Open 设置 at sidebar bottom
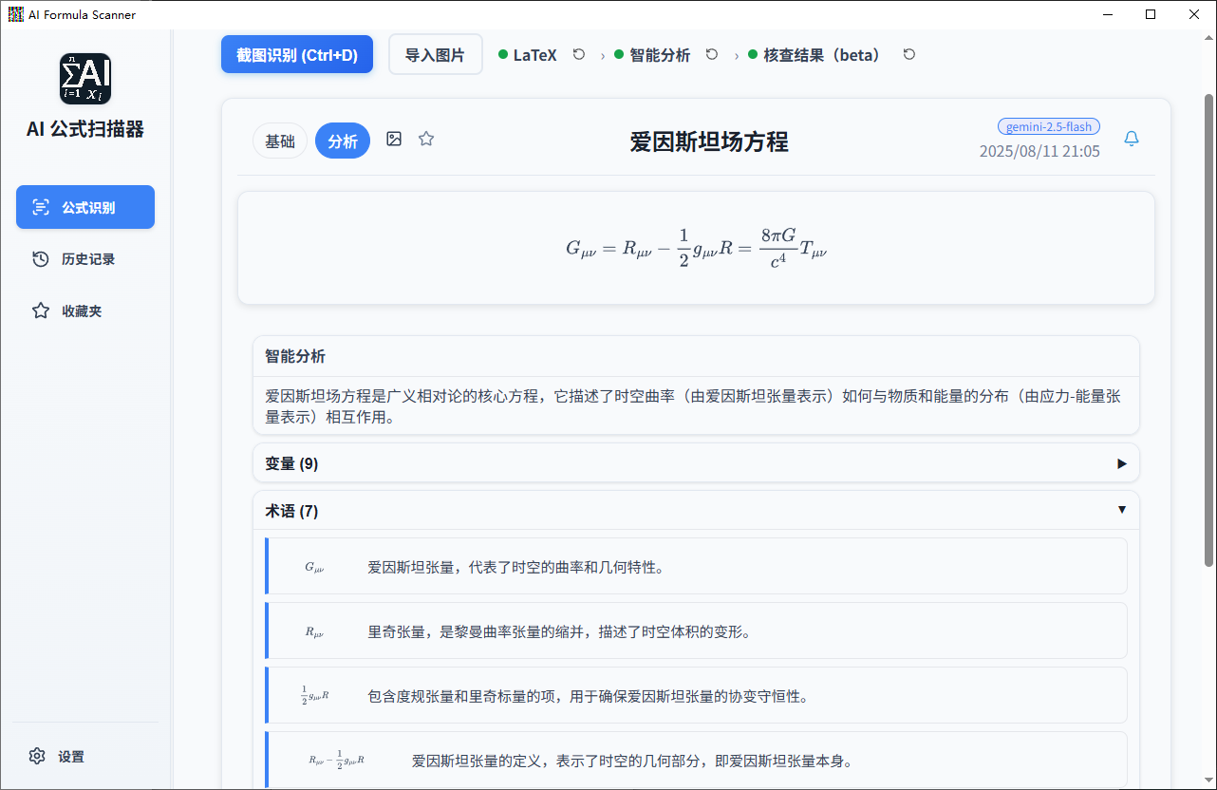Viewport: 1217px width, 790px height. click(x=85, y=757)
